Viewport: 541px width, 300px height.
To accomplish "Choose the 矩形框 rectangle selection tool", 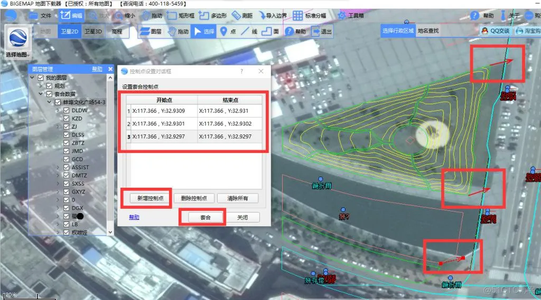I will point(172,15).
